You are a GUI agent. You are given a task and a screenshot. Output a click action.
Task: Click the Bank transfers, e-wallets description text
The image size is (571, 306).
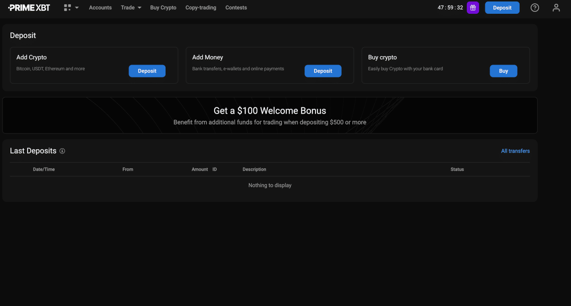pos(238,69)
